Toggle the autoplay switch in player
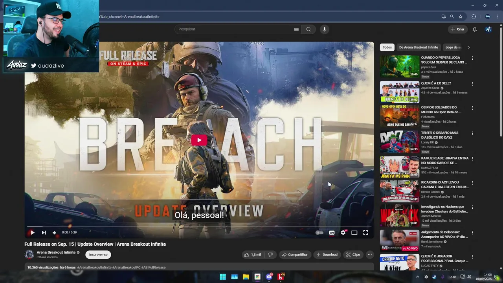 pyautogui.click(x=319, y=233)
